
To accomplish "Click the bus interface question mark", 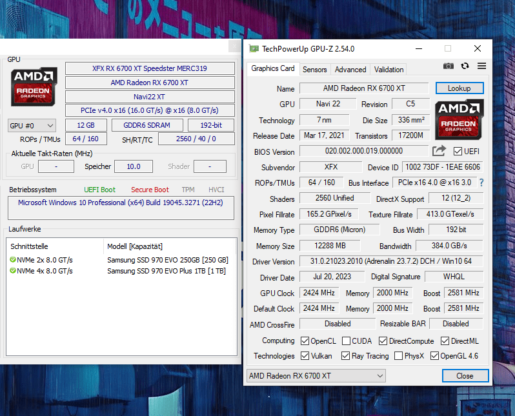I will [481, 183].
